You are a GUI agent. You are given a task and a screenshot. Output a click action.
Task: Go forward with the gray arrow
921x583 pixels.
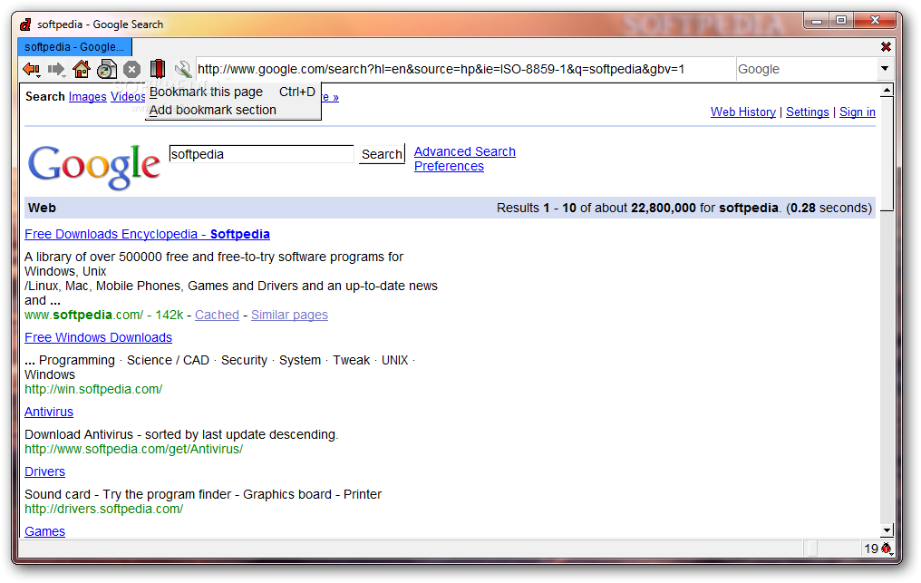(56, 69)
